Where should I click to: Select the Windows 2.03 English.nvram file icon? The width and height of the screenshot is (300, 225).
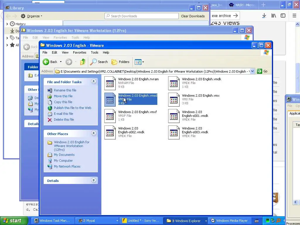click(110, 83)
